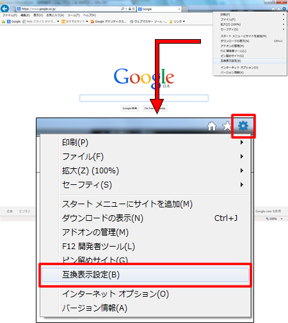This screenshot has height=323, width=288.
Task: Select ダウンロードの表示(N) entry
Action: click(102, 218)
